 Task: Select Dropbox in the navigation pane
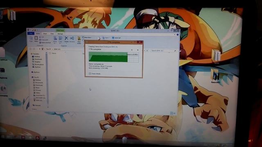click(36, 62)
